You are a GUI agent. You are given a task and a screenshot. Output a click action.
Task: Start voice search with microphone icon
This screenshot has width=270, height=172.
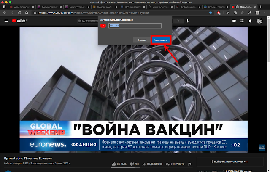click(188, 21)
